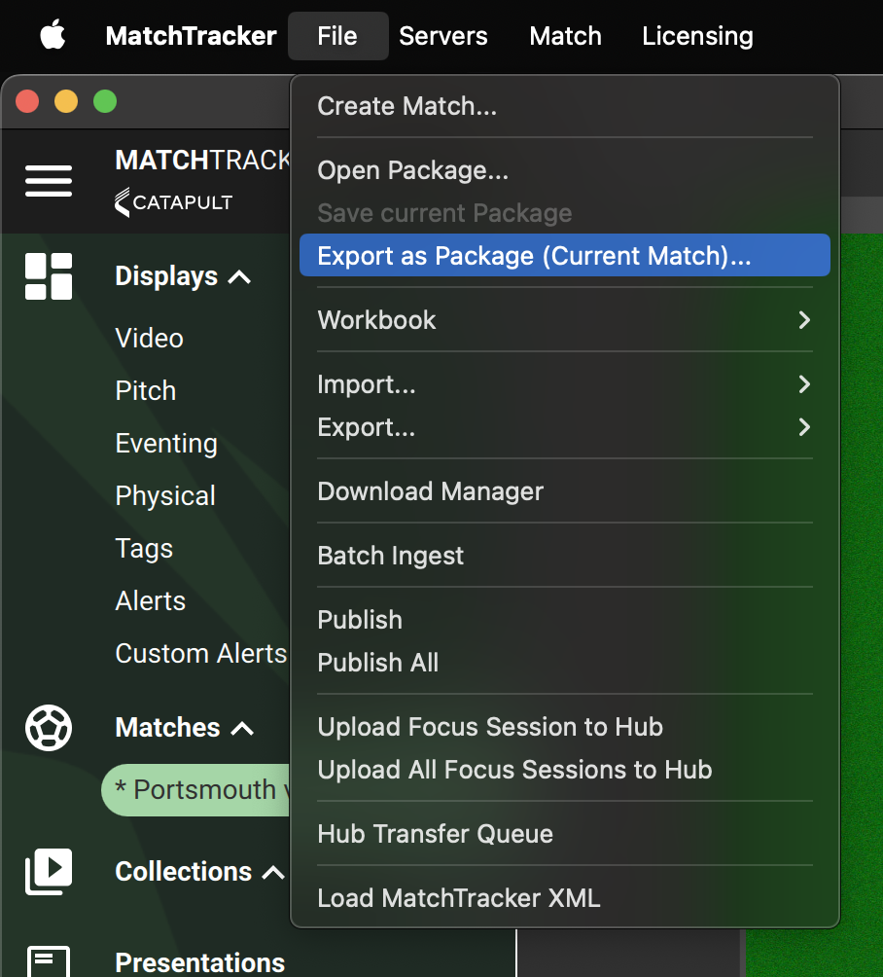Select Upload Focus Session to Hub

pos(565,727)
